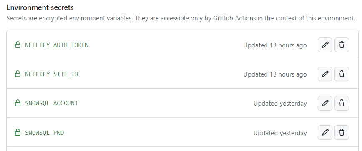Remove NETLIFY_SITE_ID using its trash icon
The height and width of the screenshot is (151, 362).
tap(342, 74)
